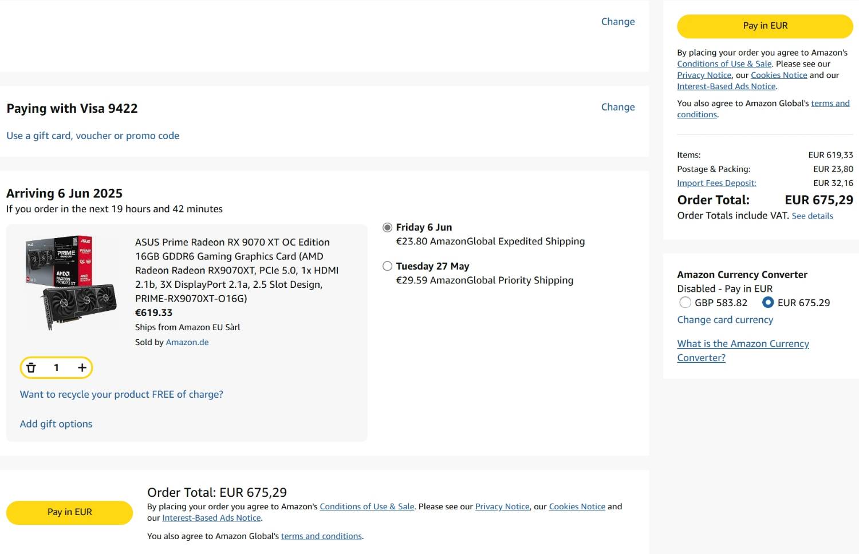The image size is (859, 554).
Task: Click See details next to VAT note
Action: coord(813,216)
